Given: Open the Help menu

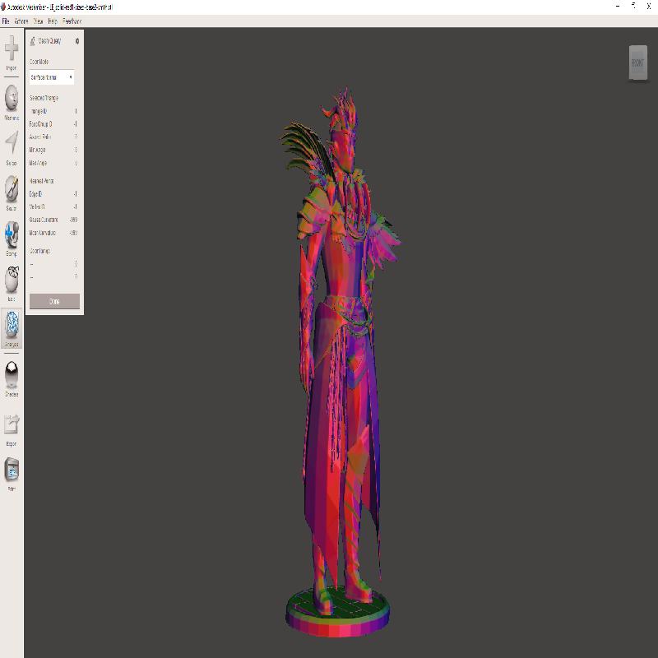Looking at the screenshot, I should (53, 20).
